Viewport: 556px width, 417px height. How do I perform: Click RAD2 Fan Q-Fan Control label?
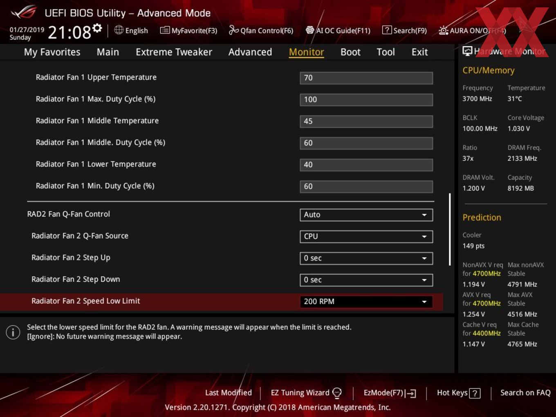tap(68, 214)
